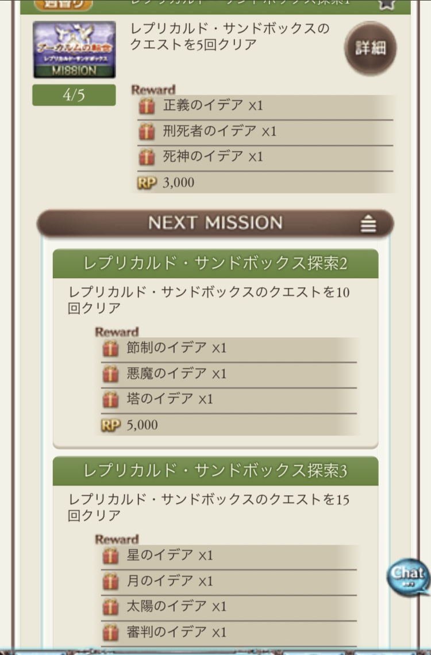Image resolution: width=431 pixels, height=655 pixels.
Task: Click the gift icon beside 星のイデア
Action: pos(111,556)
